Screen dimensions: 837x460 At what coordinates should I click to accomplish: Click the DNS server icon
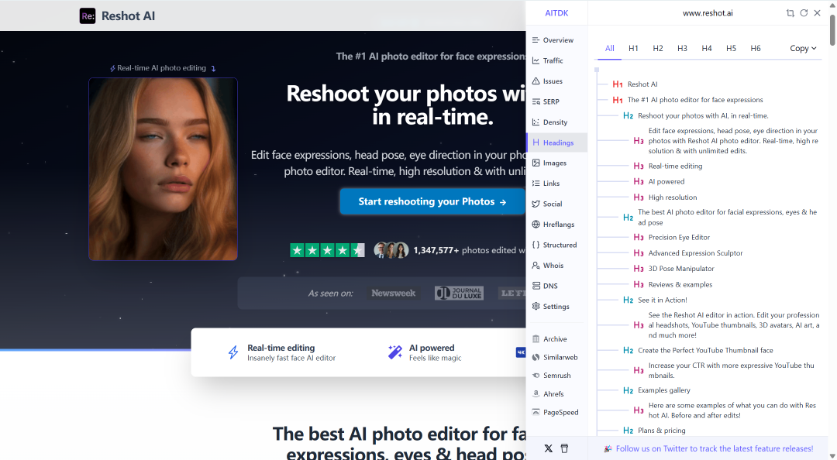click(536, 286)
